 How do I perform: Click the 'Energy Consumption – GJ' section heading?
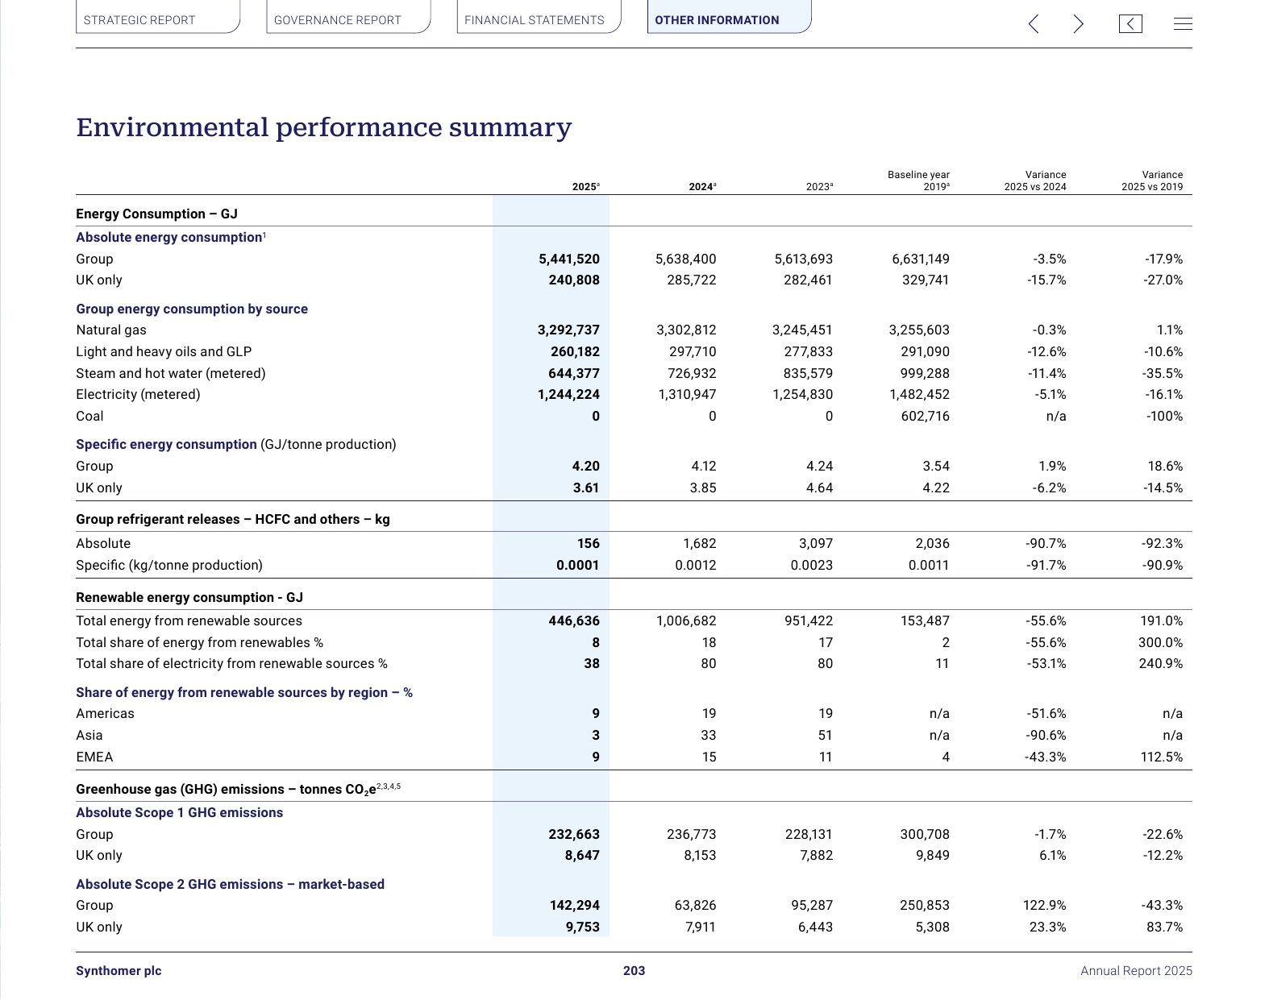coord(156,214)
